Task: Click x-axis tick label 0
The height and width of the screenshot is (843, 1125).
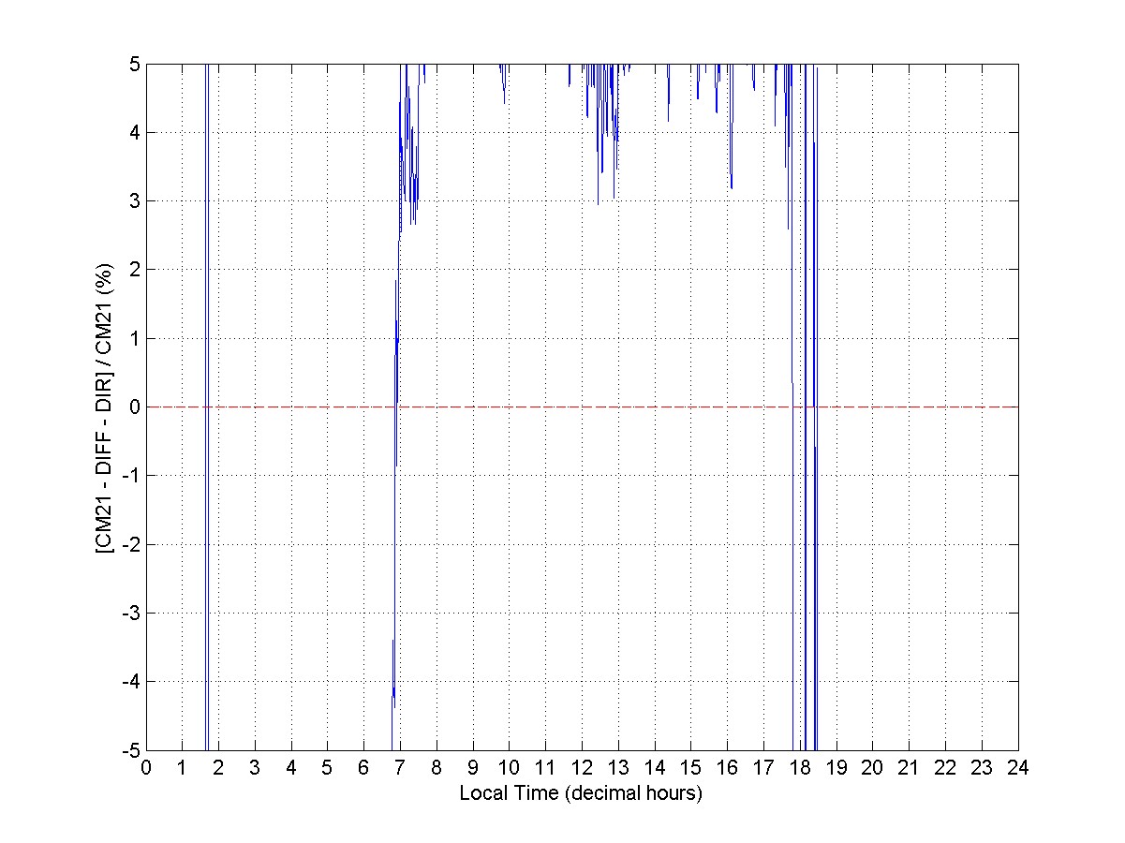Action: coord(146,767)
